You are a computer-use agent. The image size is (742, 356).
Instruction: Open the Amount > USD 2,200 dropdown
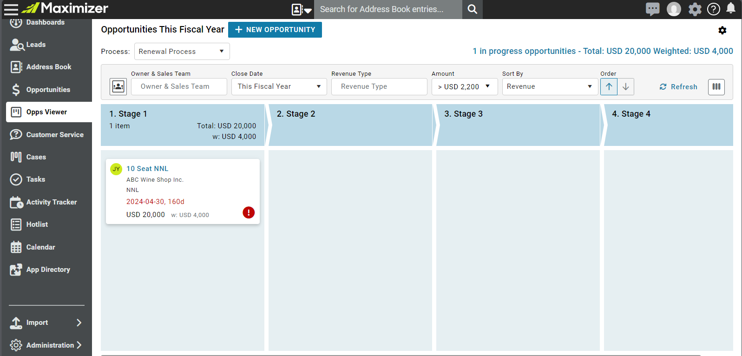pos(465,86)
